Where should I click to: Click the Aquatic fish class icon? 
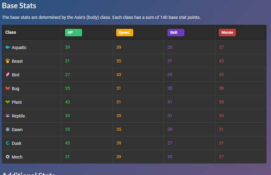(8, 47)
